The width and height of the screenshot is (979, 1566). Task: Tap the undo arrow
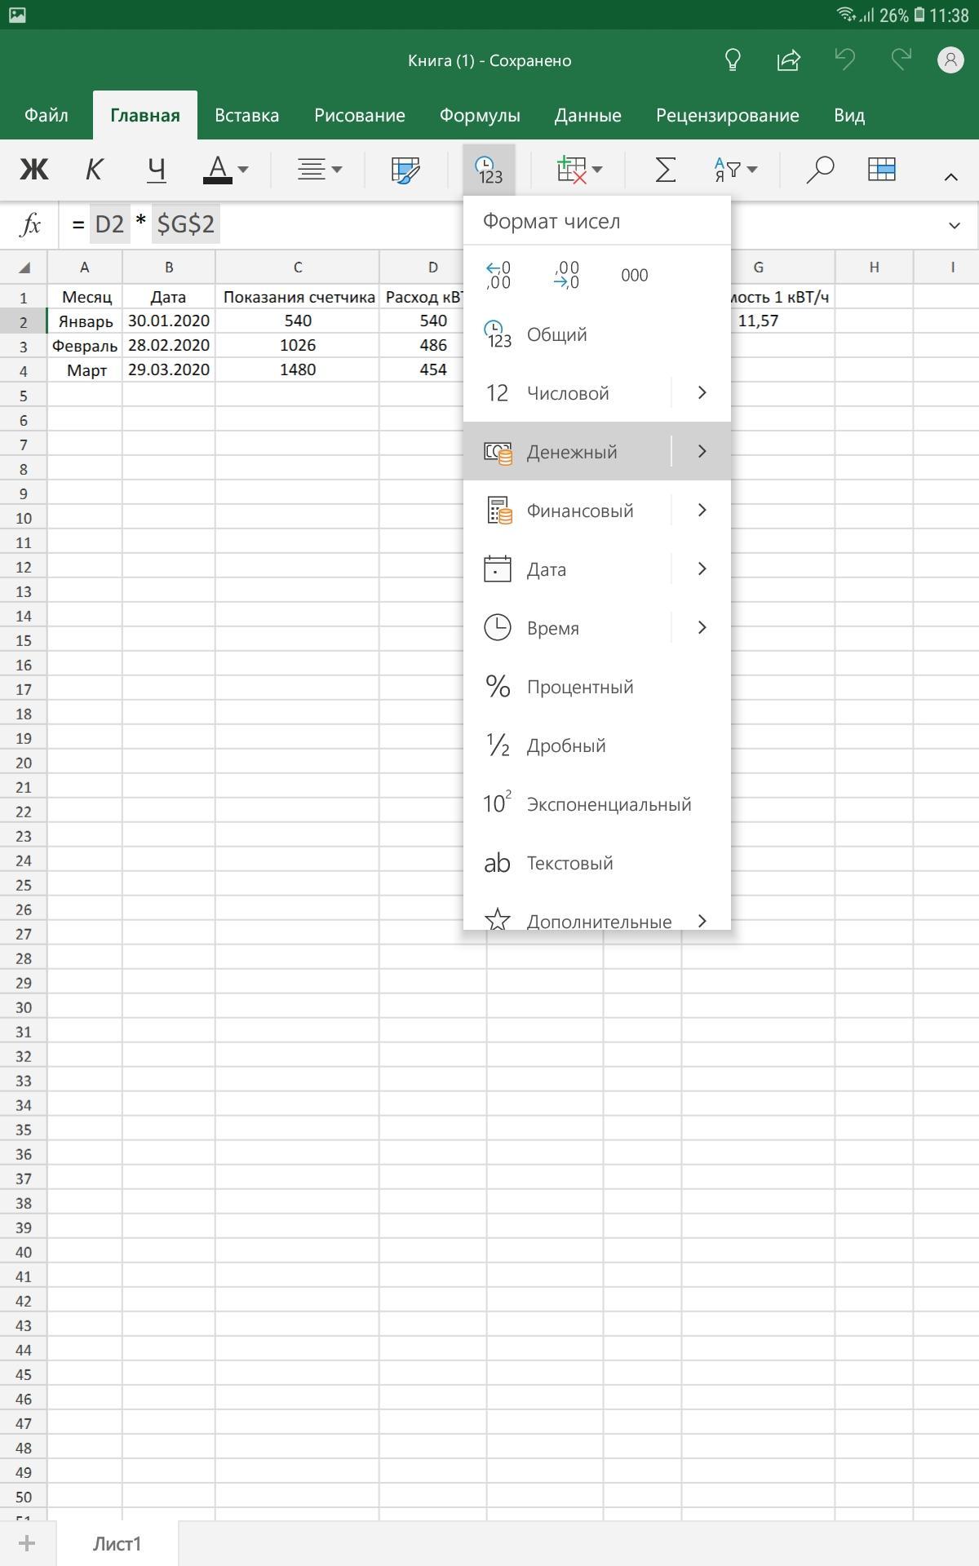coord(844,60)
